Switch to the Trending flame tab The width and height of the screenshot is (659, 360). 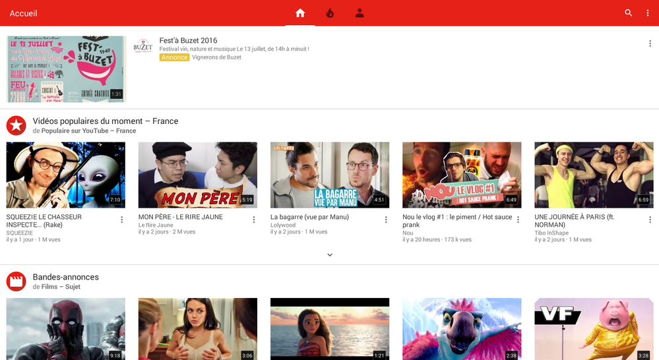pos(330,13)
